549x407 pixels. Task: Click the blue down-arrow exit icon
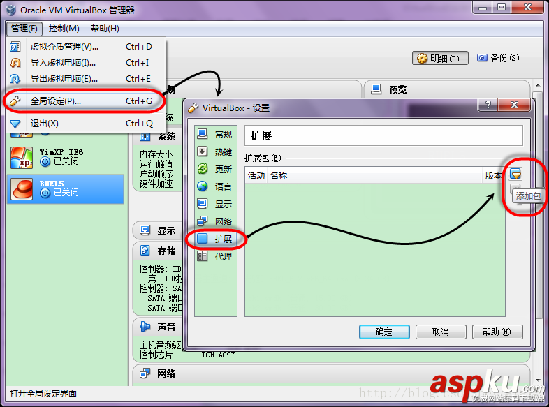click(x=15, y=124)
